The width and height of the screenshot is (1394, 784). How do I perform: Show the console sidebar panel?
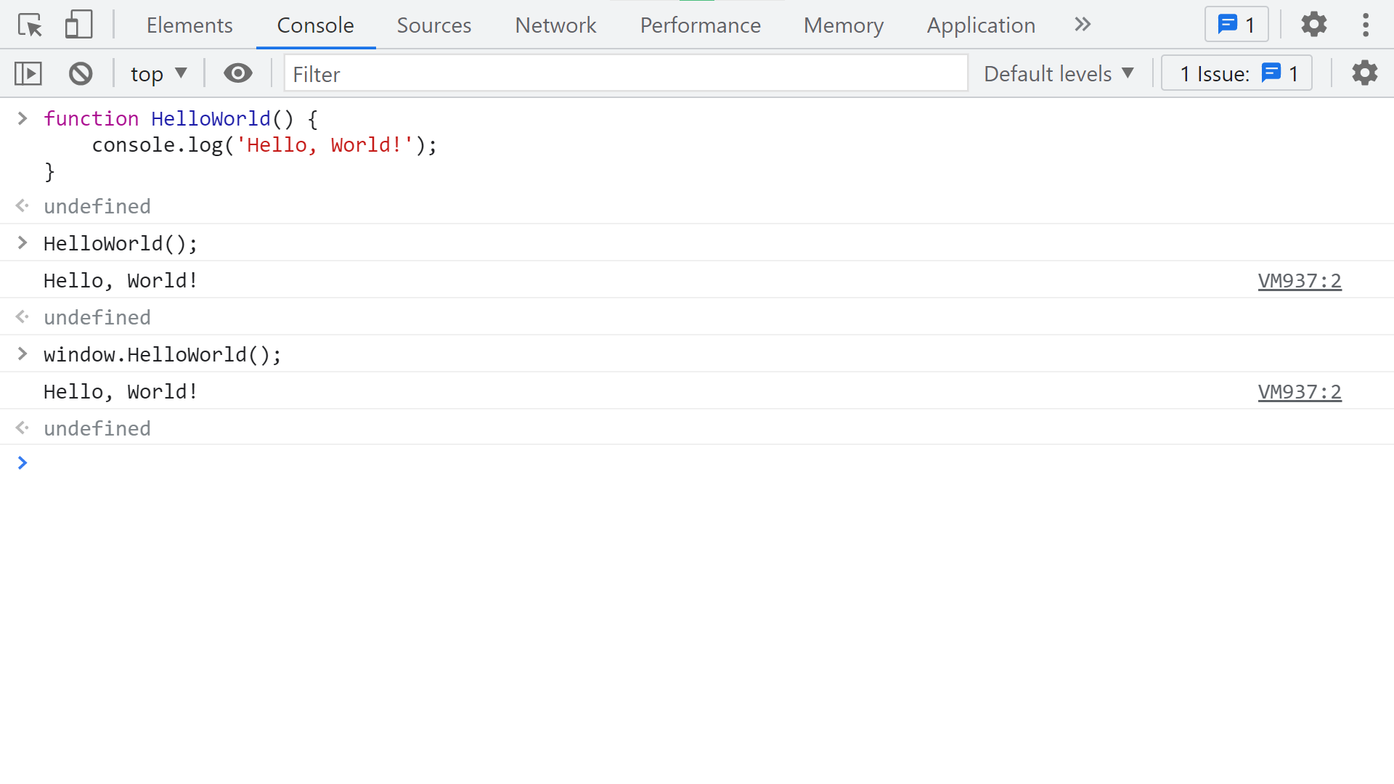pyautogui.click(x=28, y=73)
